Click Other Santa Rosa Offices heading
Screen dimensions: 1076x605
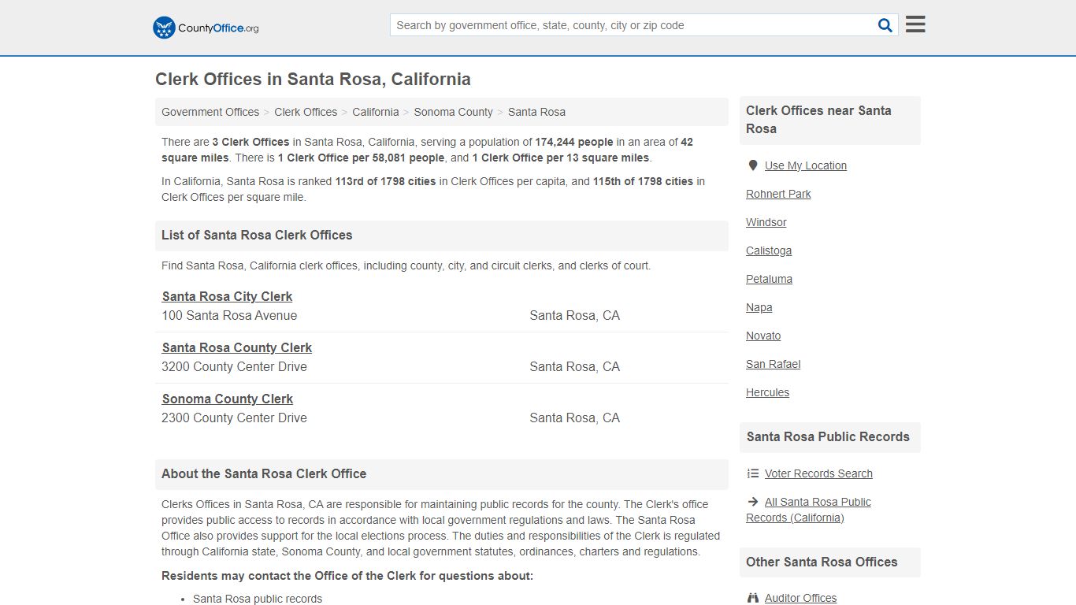click(x=822, y=562)
